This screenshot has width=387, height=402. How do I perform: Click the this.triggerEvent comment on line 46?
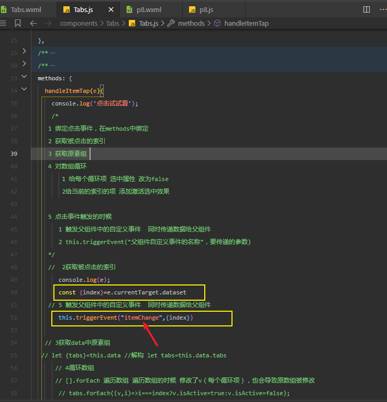click(x=154, y=242)
